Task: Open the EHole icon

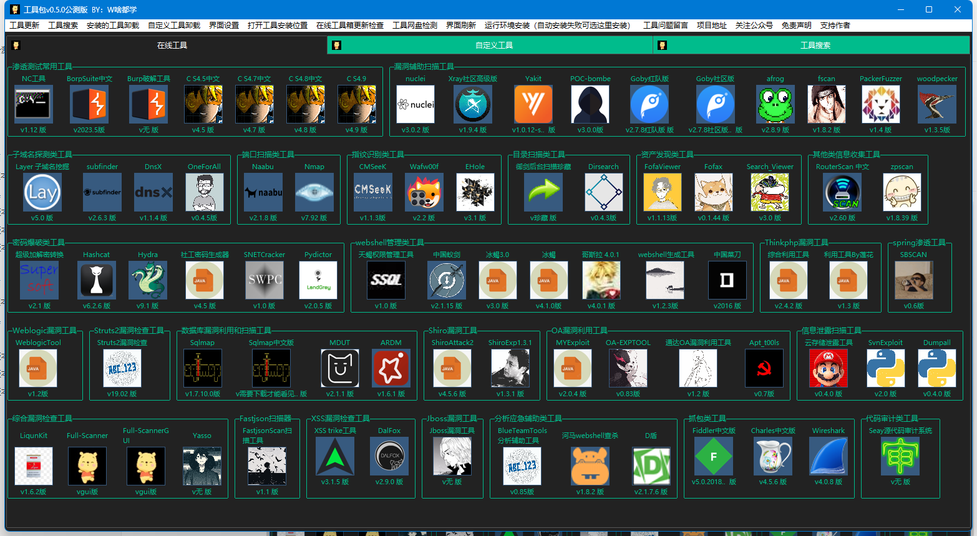Action: pyautogui.click(x=475, y=192)
